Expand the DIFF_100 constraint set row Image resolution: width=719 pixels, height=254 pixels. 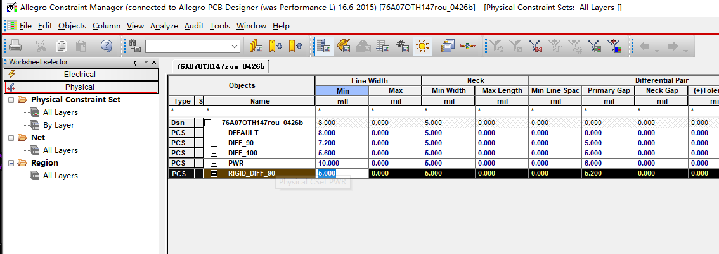point(214,153)
